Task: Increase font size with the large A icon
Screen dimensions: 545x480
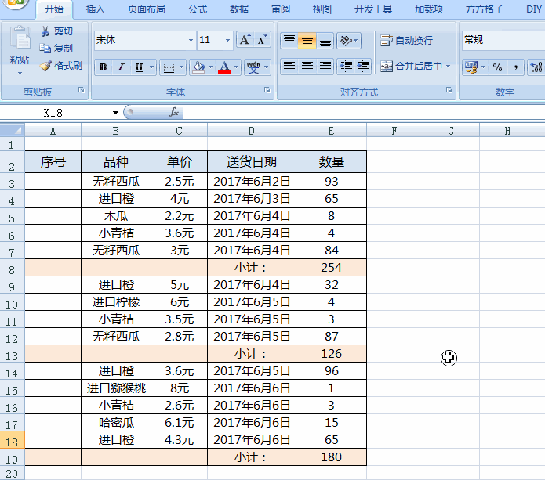Action: [x=244, y=40]
